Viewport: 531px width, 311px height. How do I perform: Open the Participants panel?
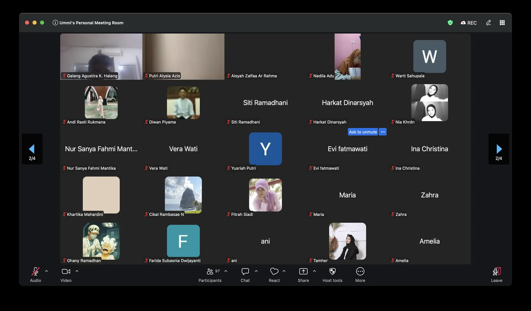[x=210, y=275]
